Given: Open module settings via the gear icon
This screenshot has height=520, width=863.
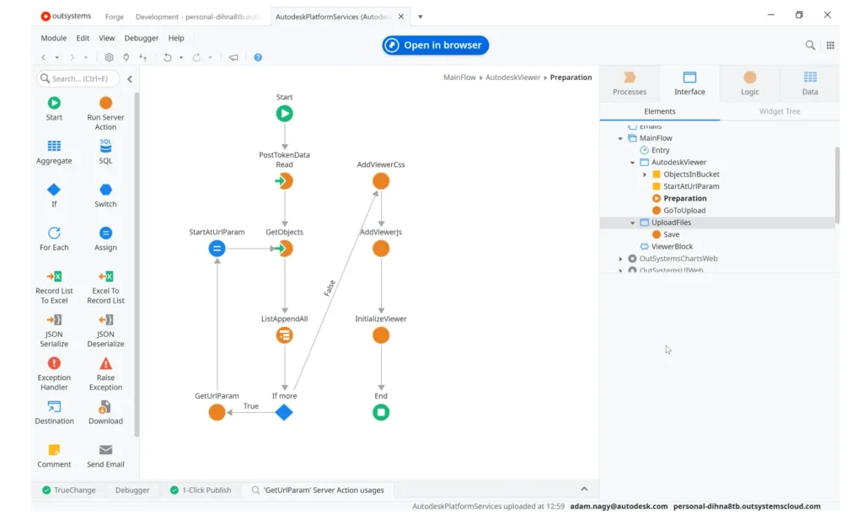Looking at the screenshot, I should coord(109,57).
